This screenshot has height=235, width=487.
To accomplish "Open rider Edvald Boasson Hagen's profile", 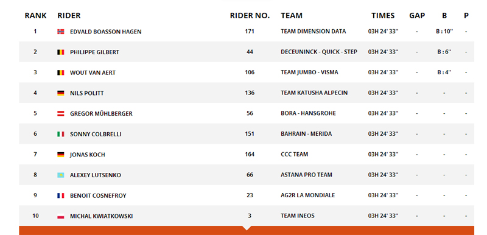I will [x=105, y=32].
